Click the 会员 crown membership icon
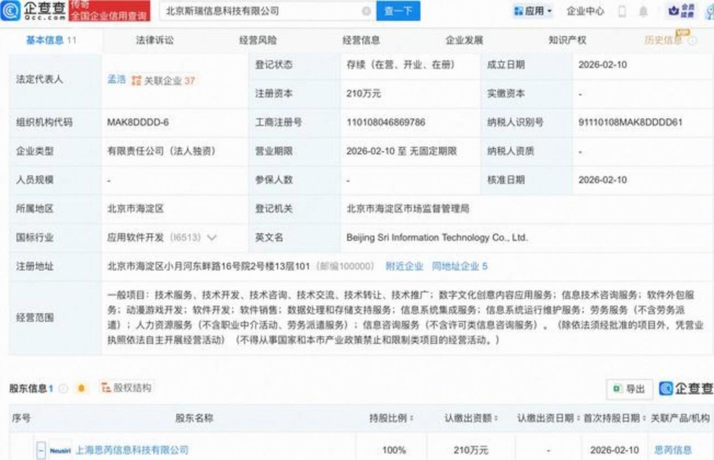714x460 pixels. (682, 10)
